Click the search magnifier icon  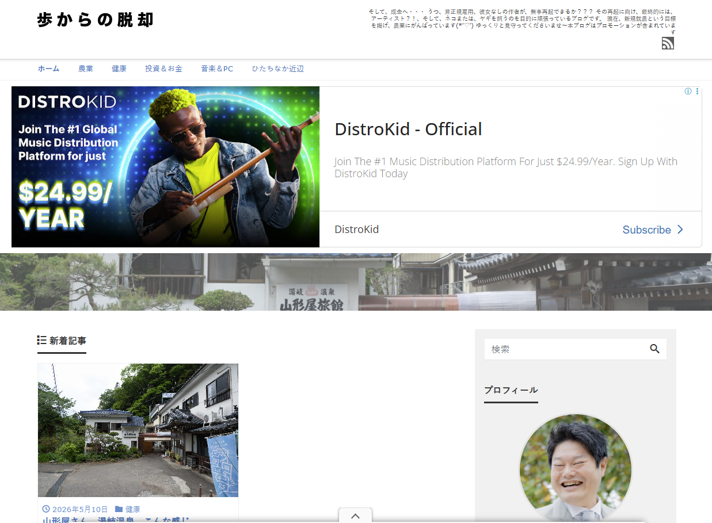pos(654,349)
